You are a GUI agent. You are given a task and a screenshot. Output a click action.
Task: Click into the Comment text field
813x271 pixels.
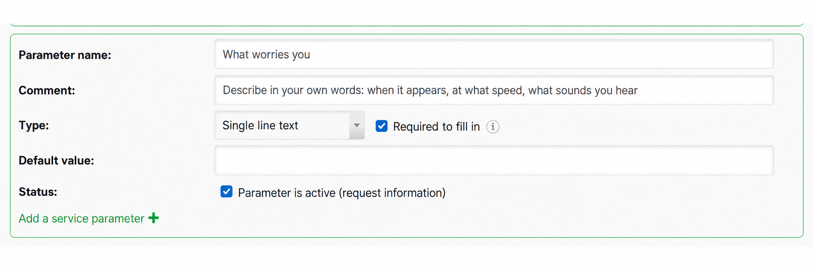coord(494,90)
